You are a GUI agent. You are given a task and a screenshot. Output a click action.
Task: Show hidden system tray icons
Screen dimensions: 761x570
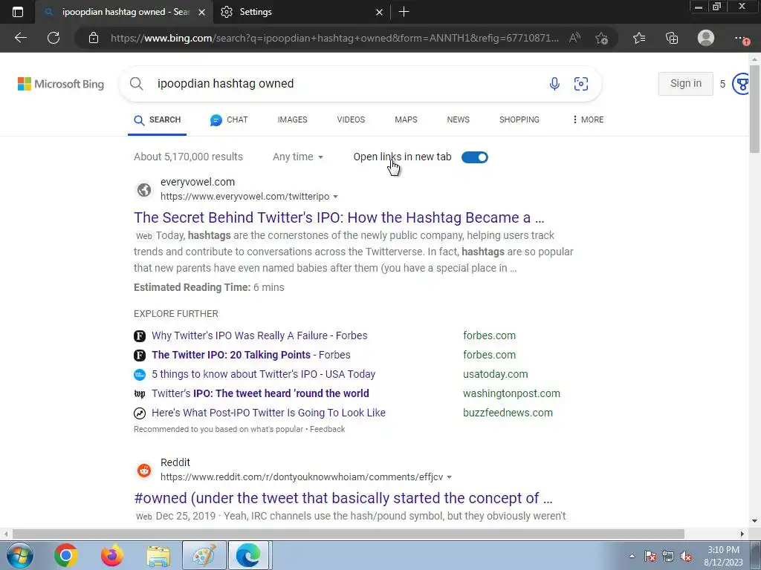point(632,556)
